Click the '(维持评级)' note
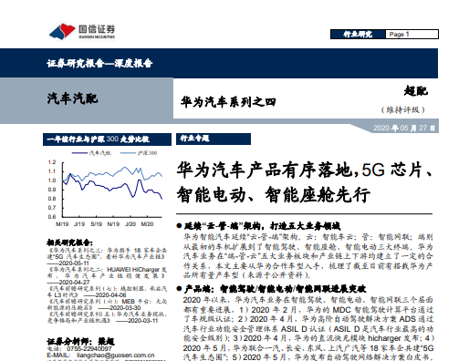 tap(403, 109)
